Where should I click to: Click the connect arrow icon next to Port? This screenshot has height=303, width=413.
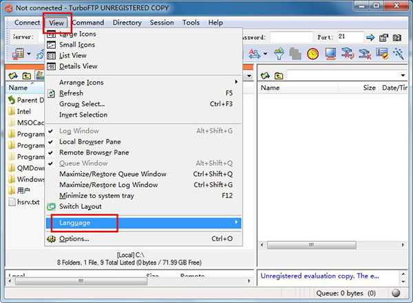pos(370,38)
